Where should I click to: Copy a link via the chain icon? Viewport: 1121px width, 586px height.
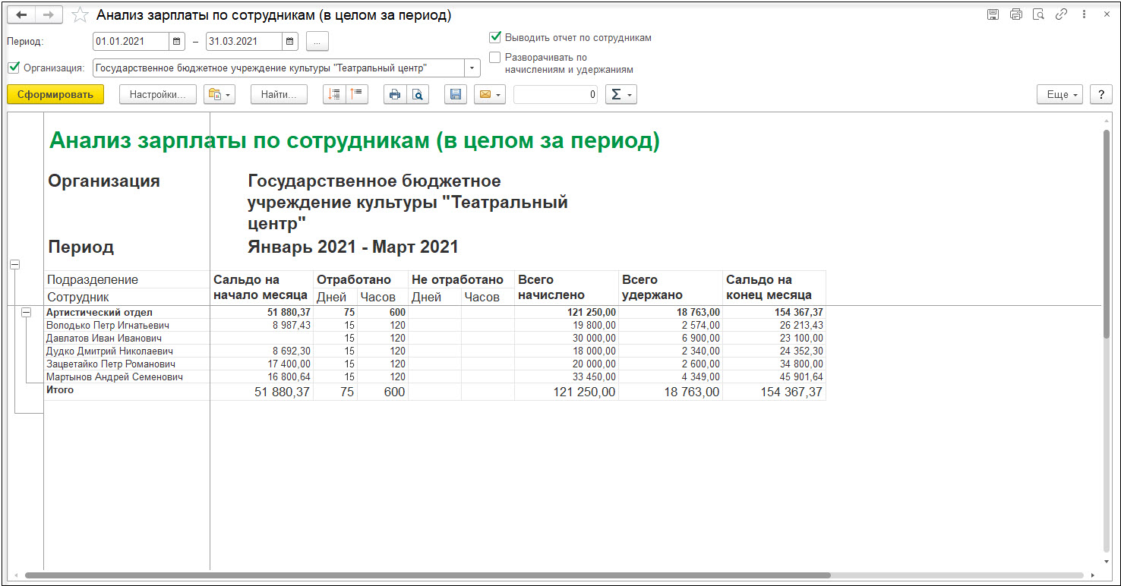[1061, 14]
